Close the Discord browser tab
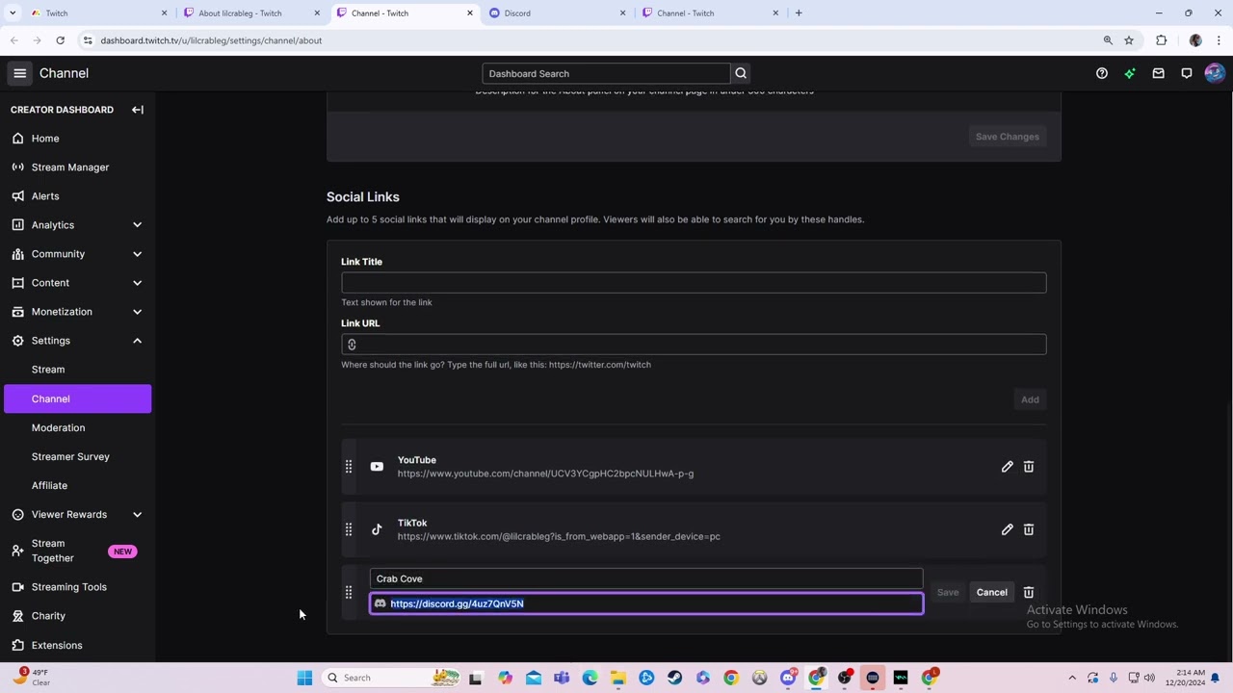Image resolution: width=1233 pixels, height=693 pixels. click(x=622, y=13)
